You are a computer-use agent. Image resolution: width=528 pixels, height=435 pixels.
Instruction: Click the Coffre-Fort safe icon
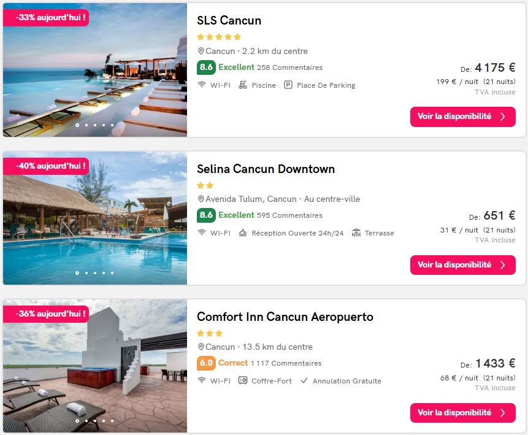coord(243,381)
